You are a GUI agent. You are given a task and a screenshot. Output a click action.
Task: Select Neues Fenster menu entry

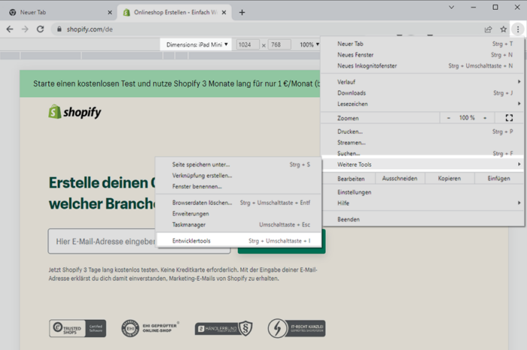[x=423, y=55]
